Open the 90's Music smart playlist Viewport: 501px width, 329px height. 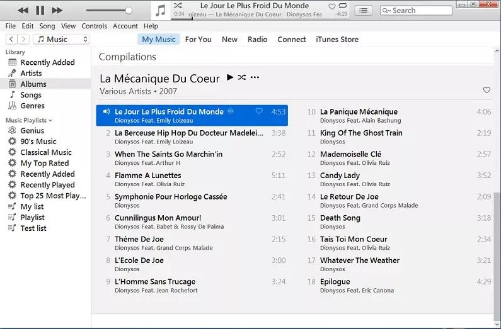[x=45, y=142]
